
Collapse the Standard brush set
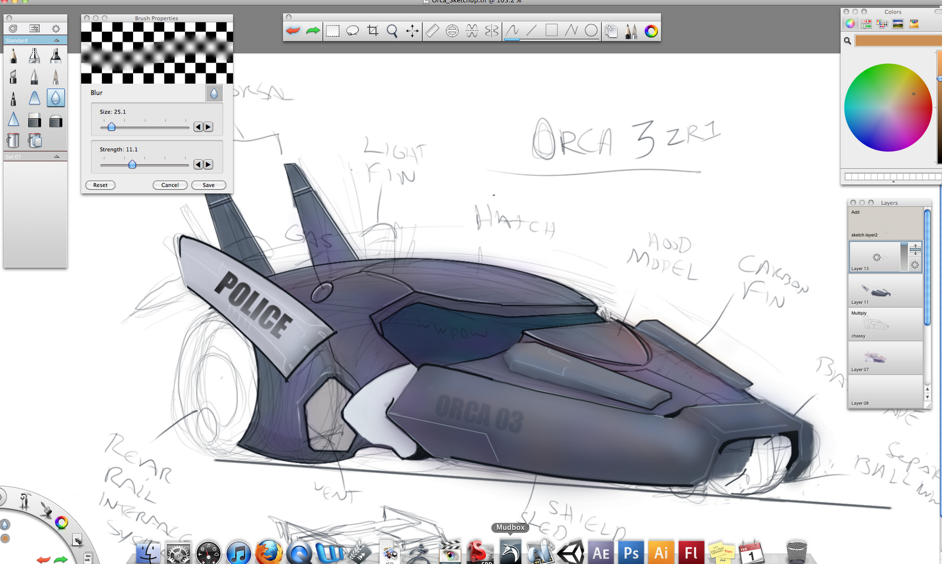[57, 41]
